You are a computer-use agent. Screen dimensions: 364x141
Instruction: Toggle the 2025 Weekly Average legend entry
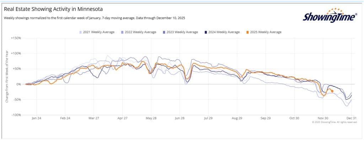(264, 32)
